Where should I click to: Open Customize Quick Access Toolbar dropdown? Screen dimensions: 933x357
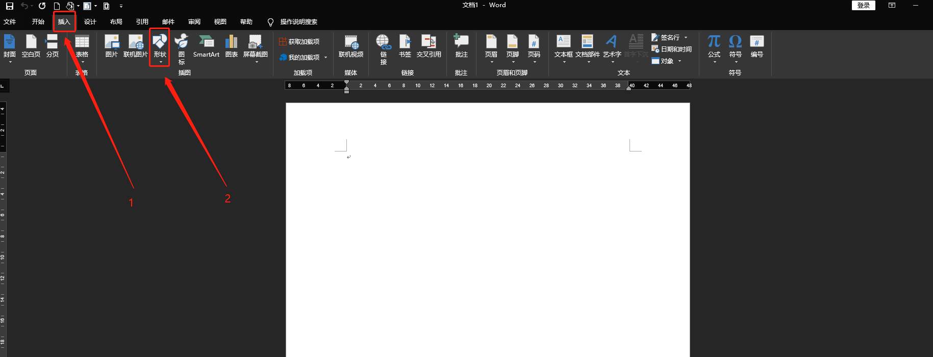pyautogui.click(x=121, y=6)
